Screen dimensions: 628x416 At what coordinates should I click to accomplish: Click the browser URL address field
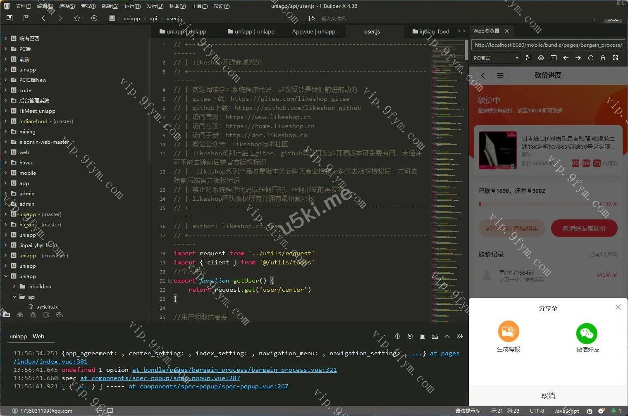[547, 45]
